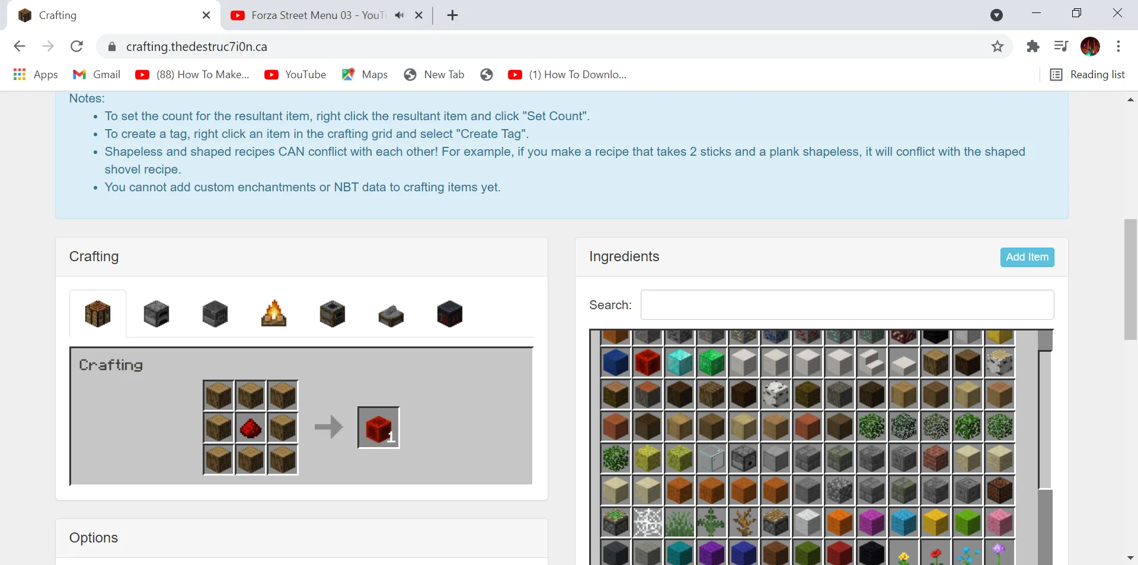Select the cobweb ingredient

point(648,523)
